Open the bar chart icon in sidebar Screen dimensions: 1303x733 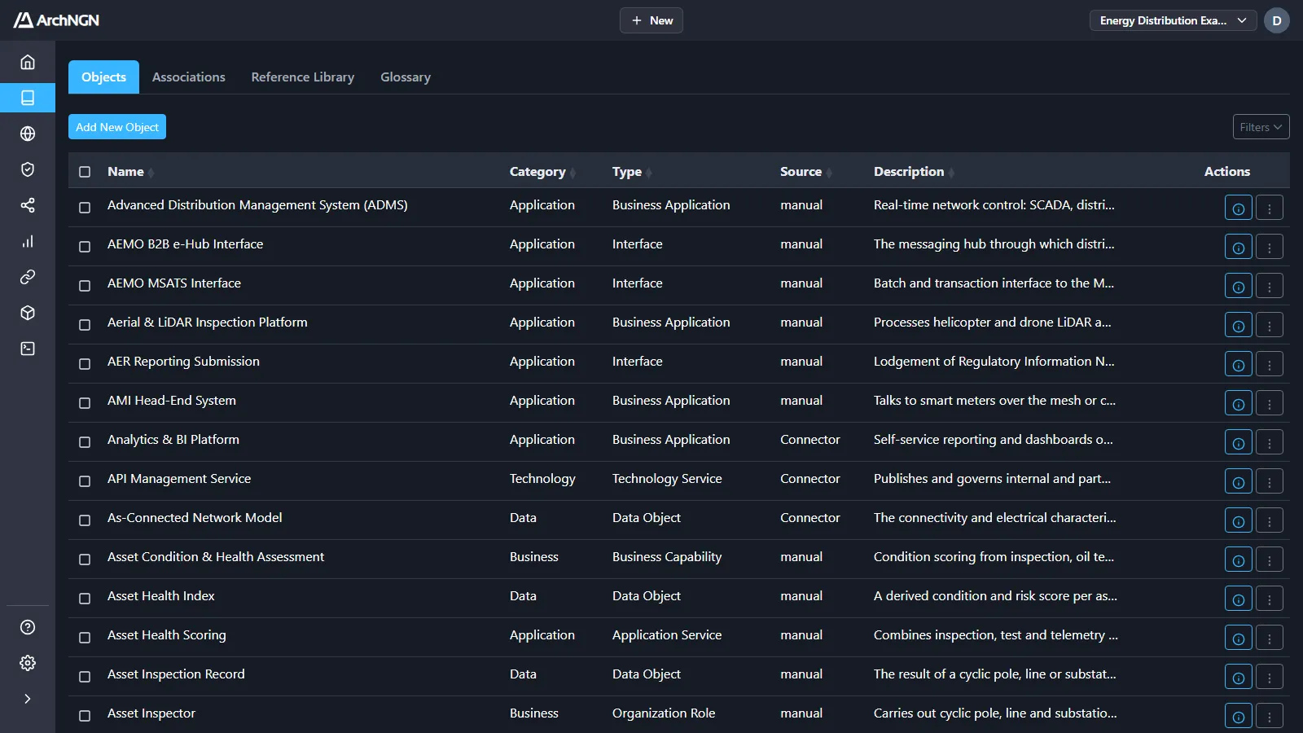(x=28, y=241)
